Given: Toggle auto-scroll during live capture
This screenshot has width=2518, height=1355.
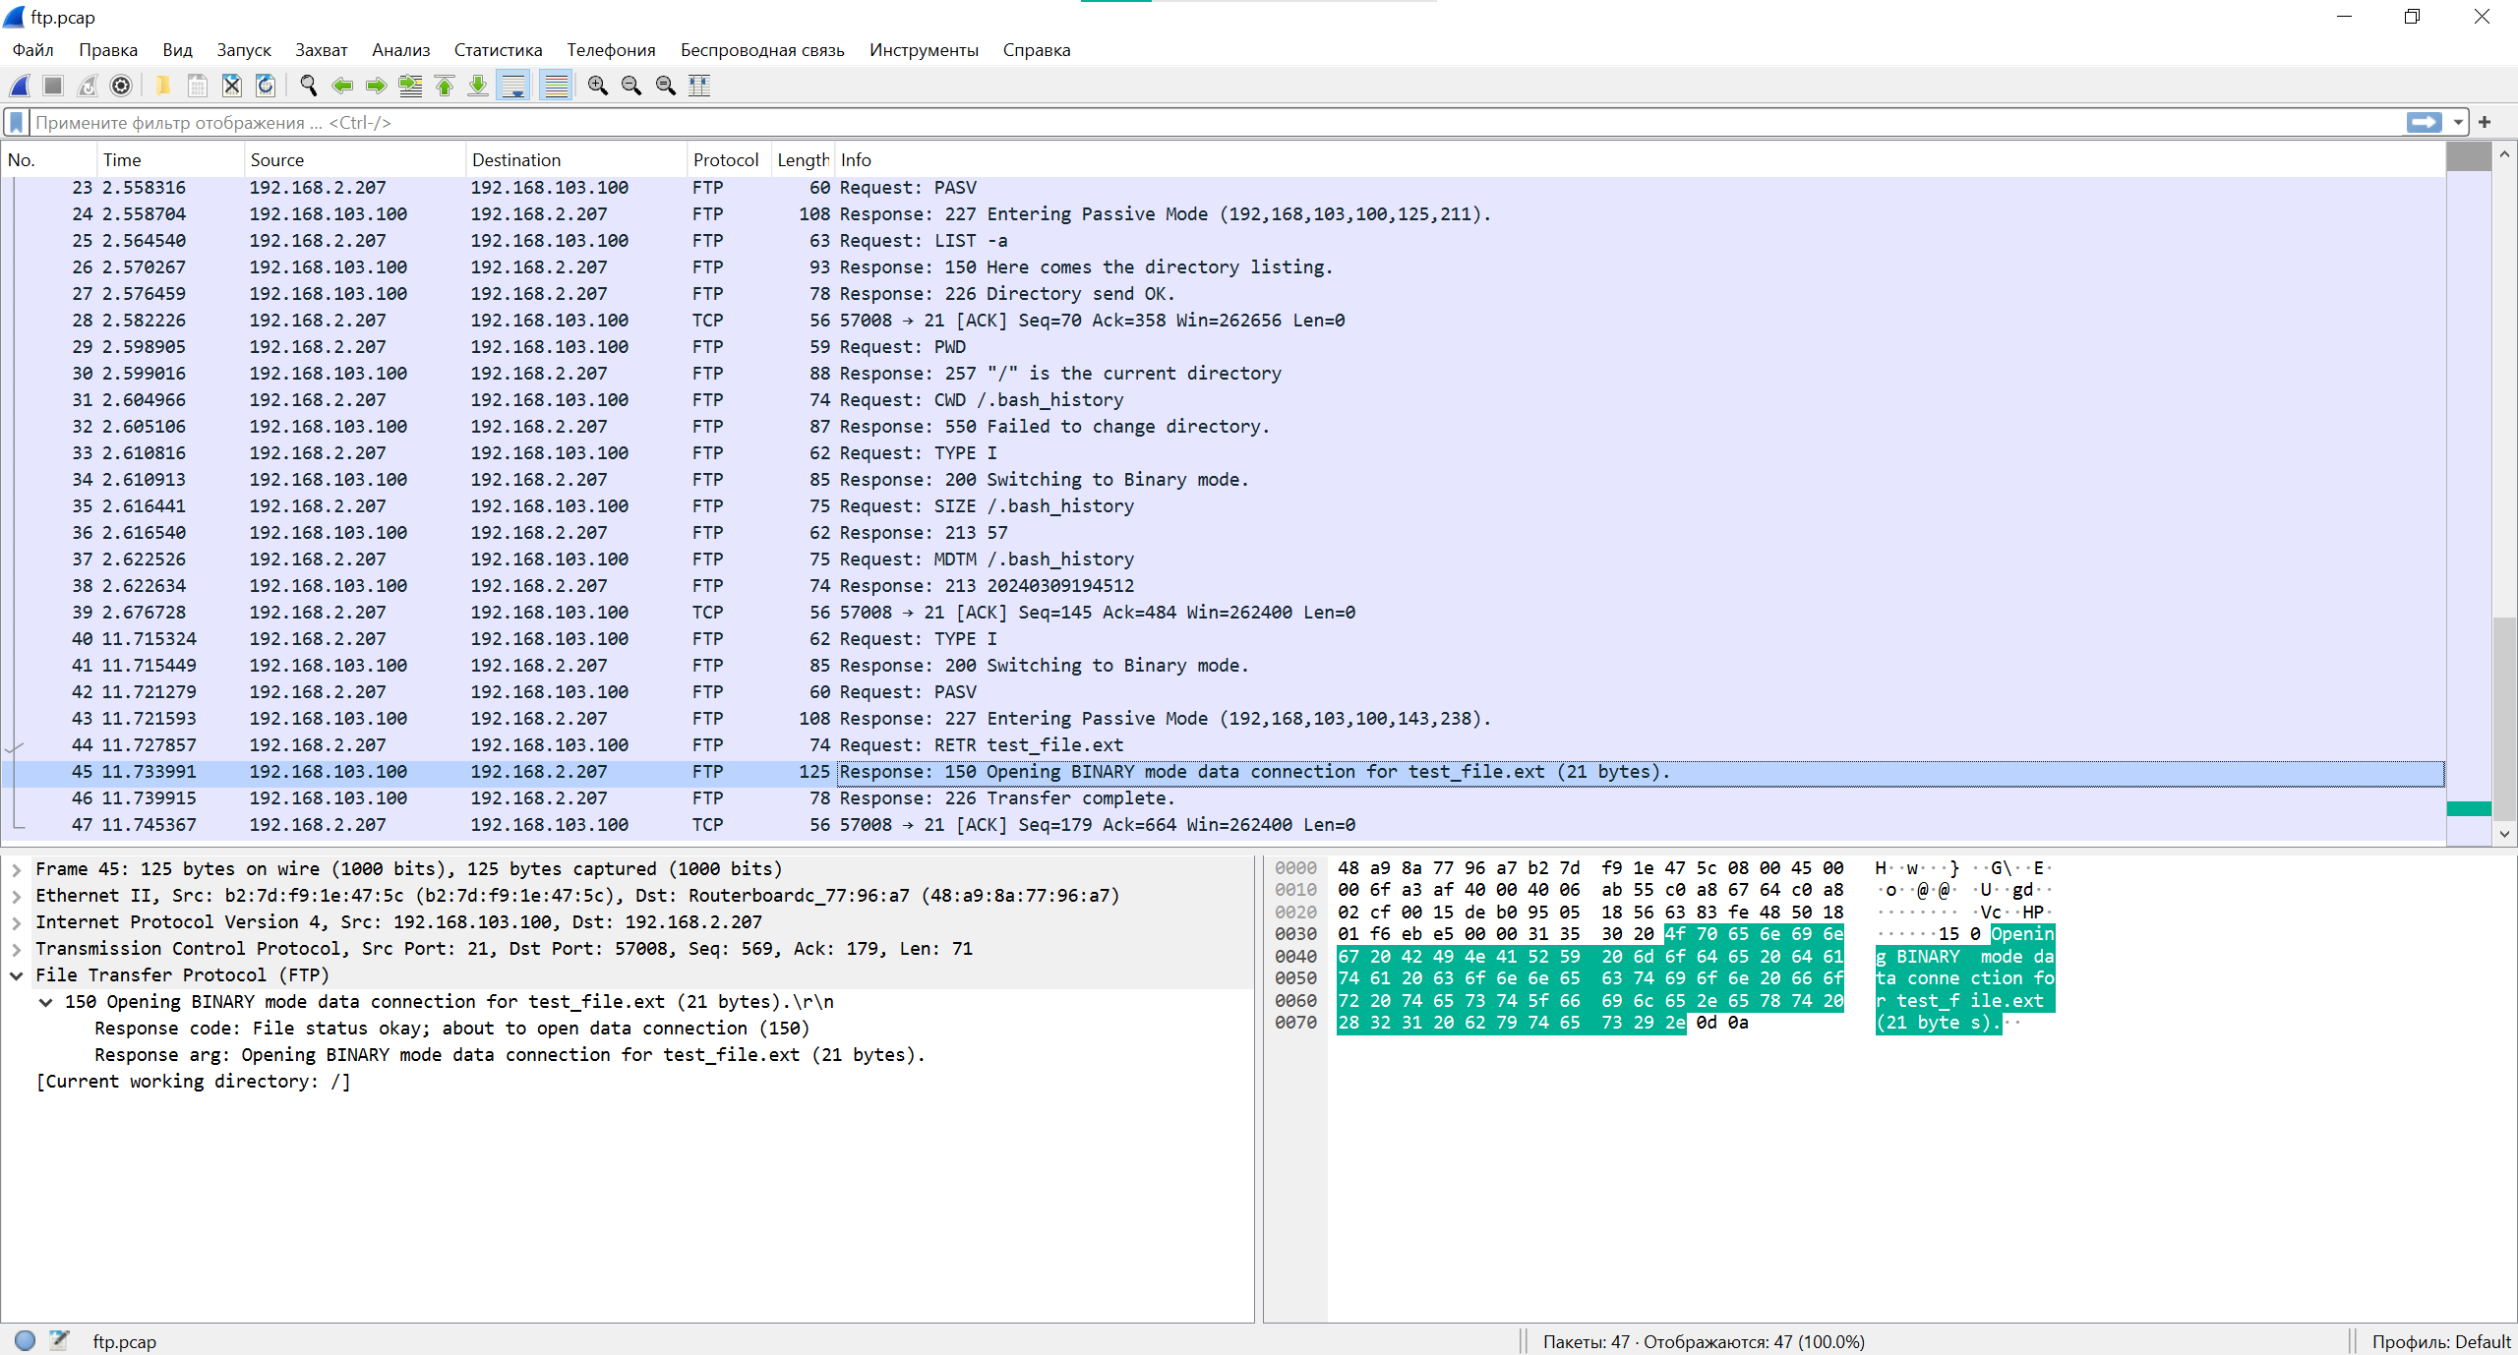Looking at the screenshot, I should click(x=513, y=86).
